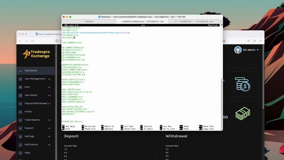284x160 pixels.
Task: Click the browser pocket/save toolbar icon
Action: click(248, 41)
